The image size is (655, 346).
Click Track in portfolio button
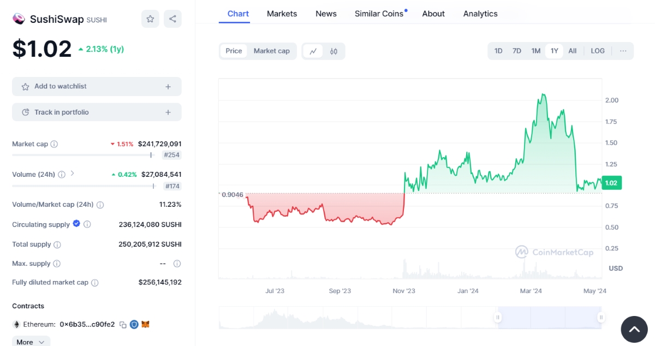point(97,112)
